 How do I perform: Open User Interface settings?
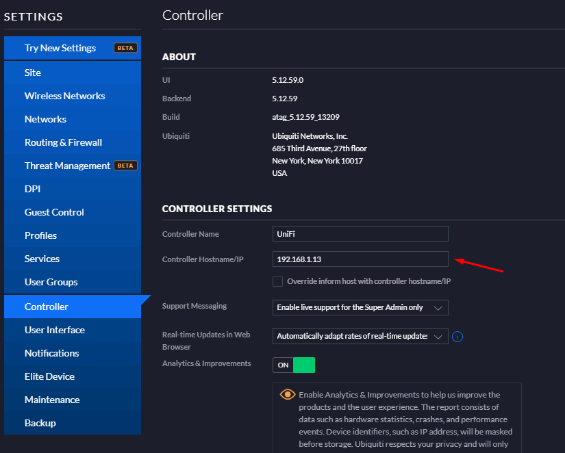[x=73, y=330]
